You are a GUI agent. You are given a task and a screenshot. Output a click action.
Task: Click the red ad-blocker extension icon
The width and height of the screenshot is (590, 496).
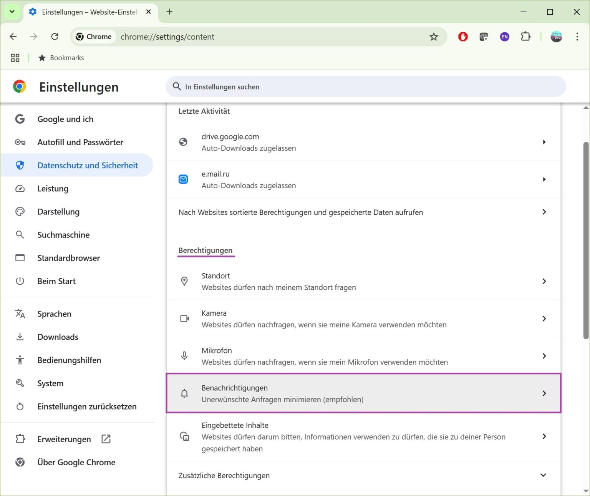coord(462,36)
